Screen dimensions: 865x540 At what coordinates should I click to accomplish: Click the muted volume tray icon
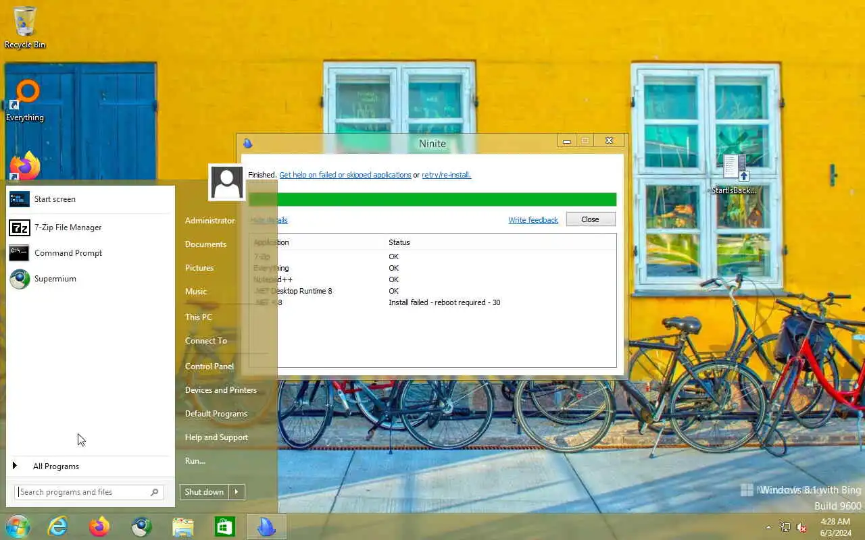point(802,527)
